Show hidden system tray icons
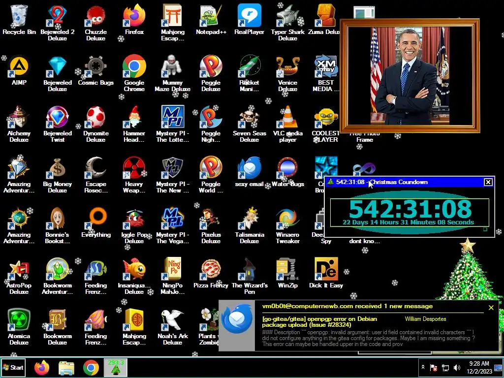Screen dimensions: 504x378 click(x=423, y=367)
